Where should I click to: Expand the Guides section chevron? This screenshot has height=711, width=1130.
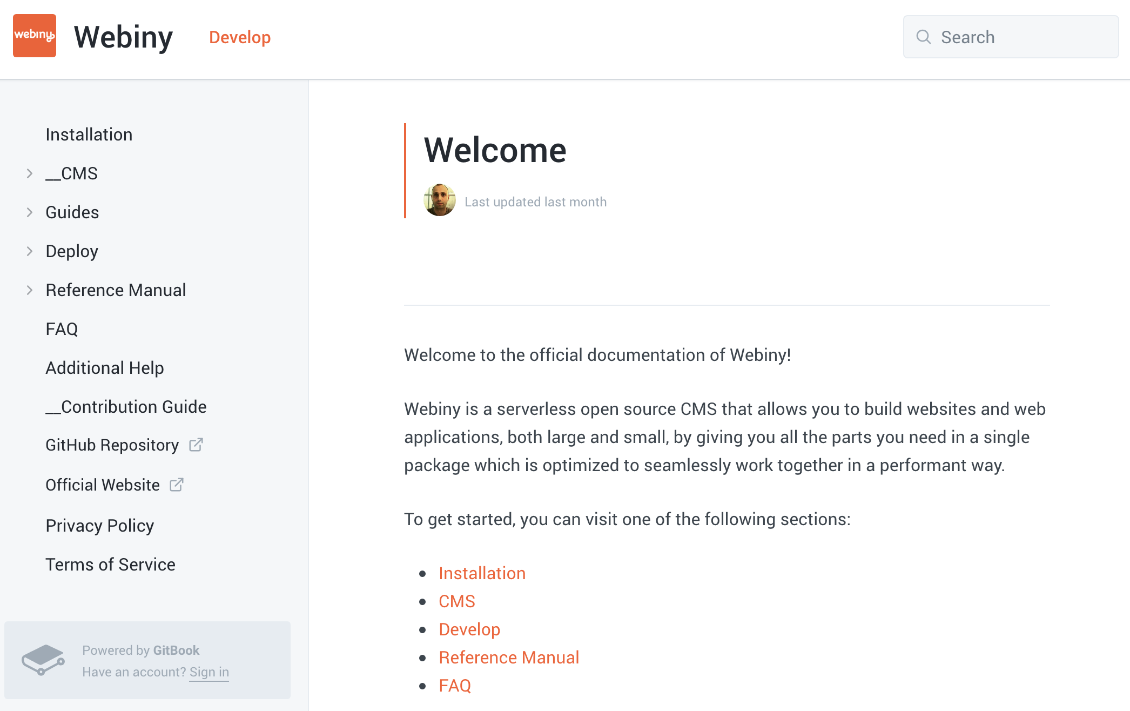click(30, 212)
